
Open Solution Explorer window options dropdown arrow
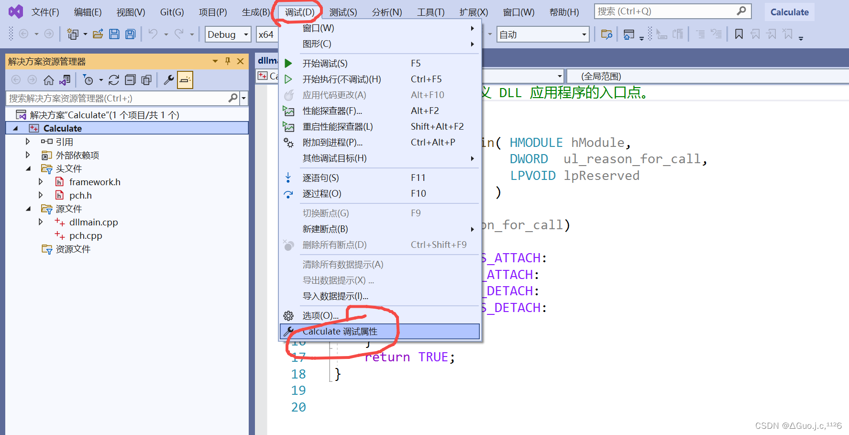(215, 61)
